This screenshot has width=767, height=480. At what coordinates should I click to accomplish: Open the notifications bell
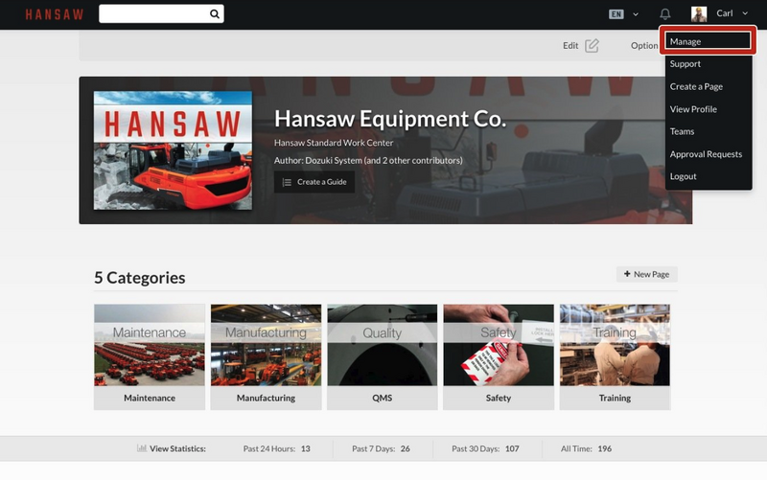point(665,14)
